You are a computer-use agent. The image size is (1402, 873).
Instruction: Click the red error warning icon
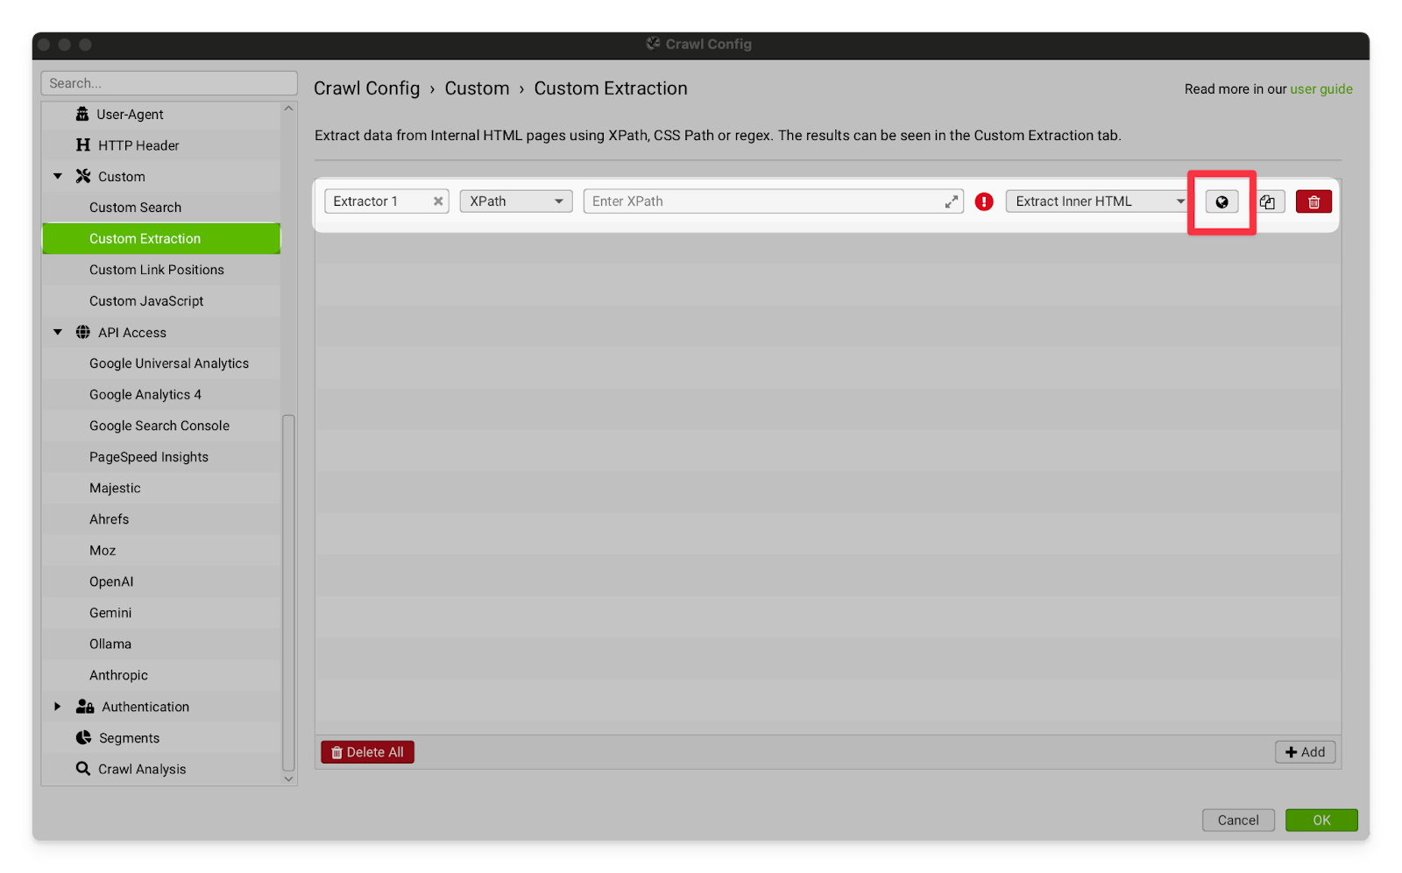point(984,202)
